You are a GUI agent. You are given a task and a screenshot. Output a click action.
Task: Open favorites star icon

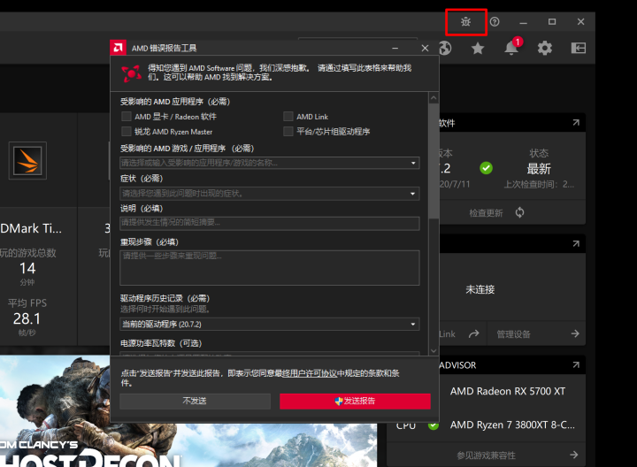(478, 49)
